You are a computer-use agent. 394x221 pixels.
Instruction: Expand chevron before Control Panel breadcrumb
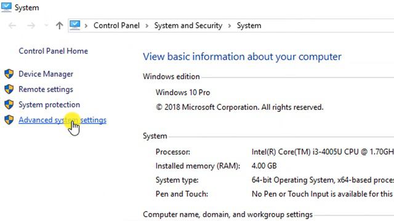tap(86, 26)
